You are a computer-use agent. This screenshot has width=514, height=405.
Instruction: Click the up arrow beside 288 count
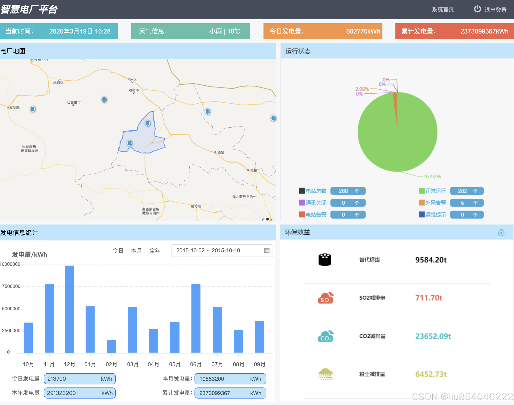[357, 191]
